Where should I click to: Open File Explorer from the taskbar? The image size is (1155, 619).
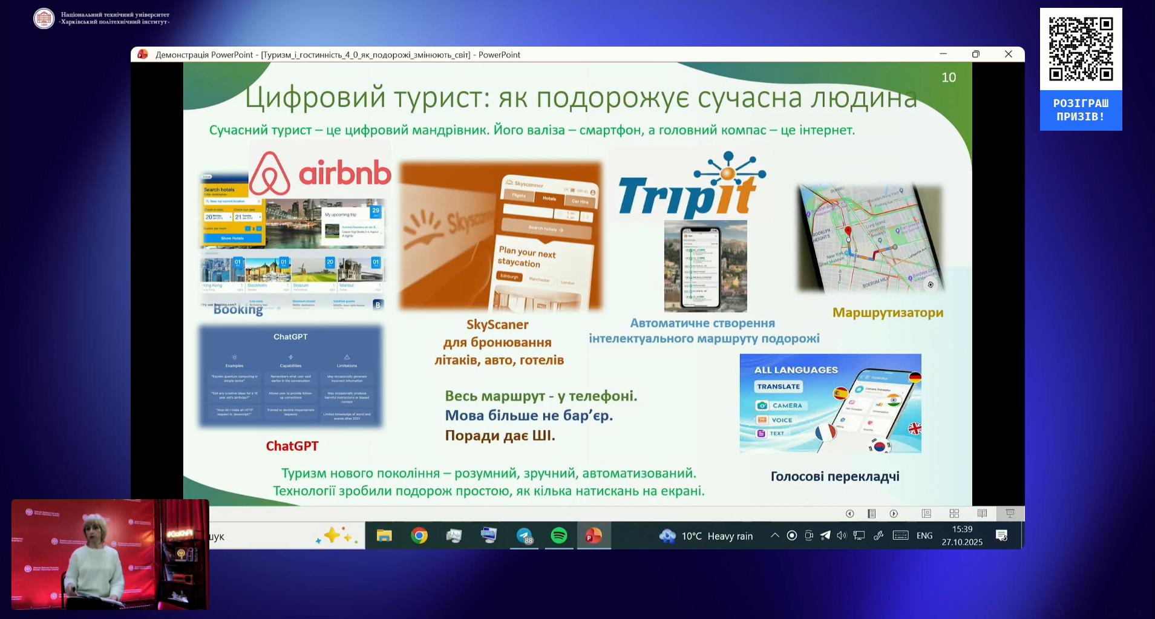coord(384,535)
